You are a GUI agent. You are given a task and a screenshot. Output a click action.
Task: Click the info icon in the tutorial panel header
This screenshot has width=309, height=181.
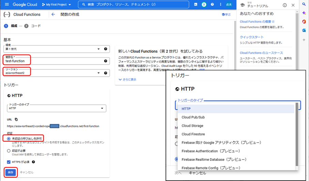point(285,5)
